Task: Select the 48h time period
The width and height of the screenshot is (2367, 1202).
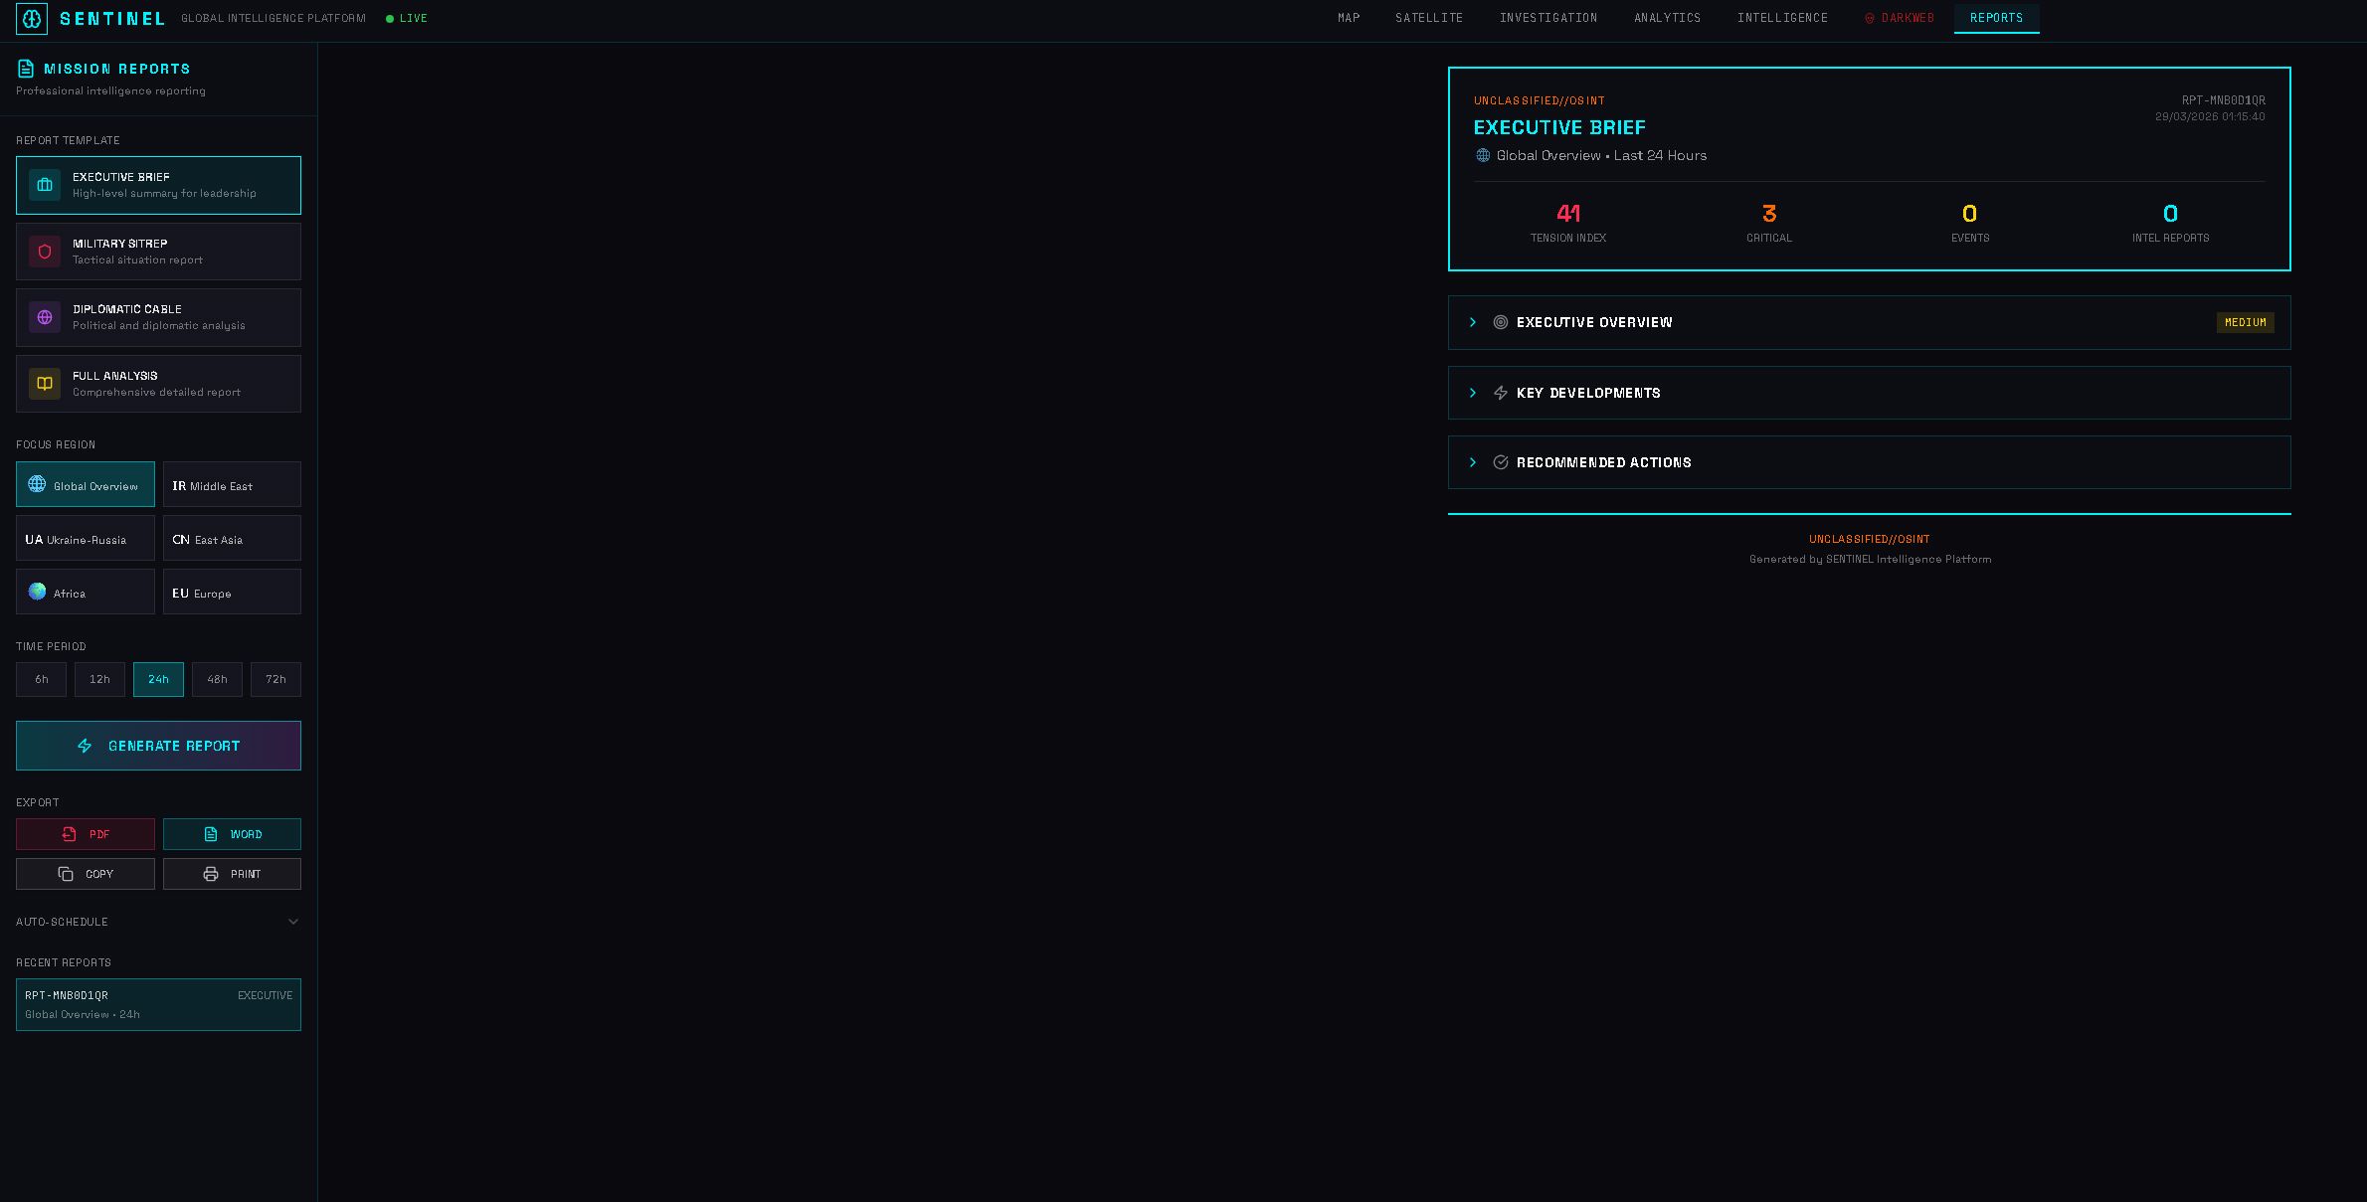Action: coord(217,680)
